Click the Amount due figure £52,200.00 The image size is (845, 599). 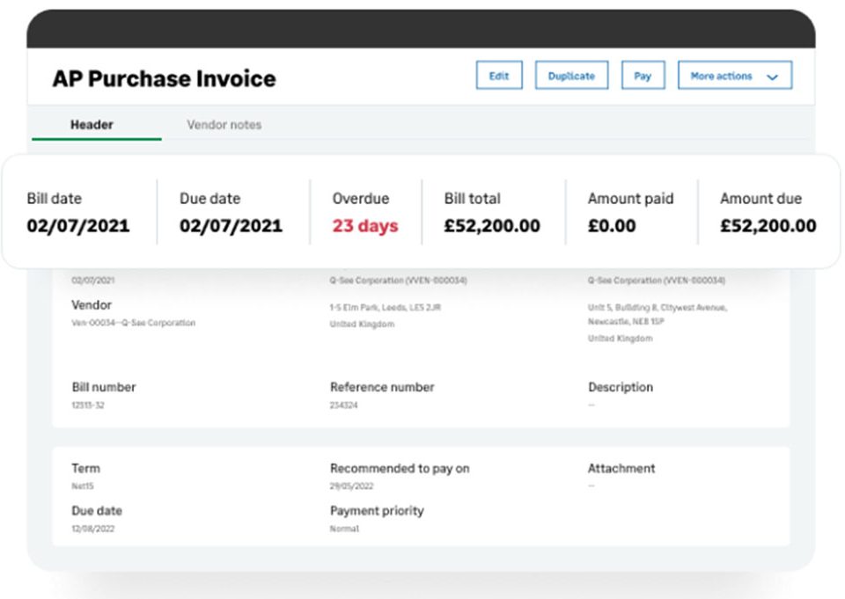768,226
